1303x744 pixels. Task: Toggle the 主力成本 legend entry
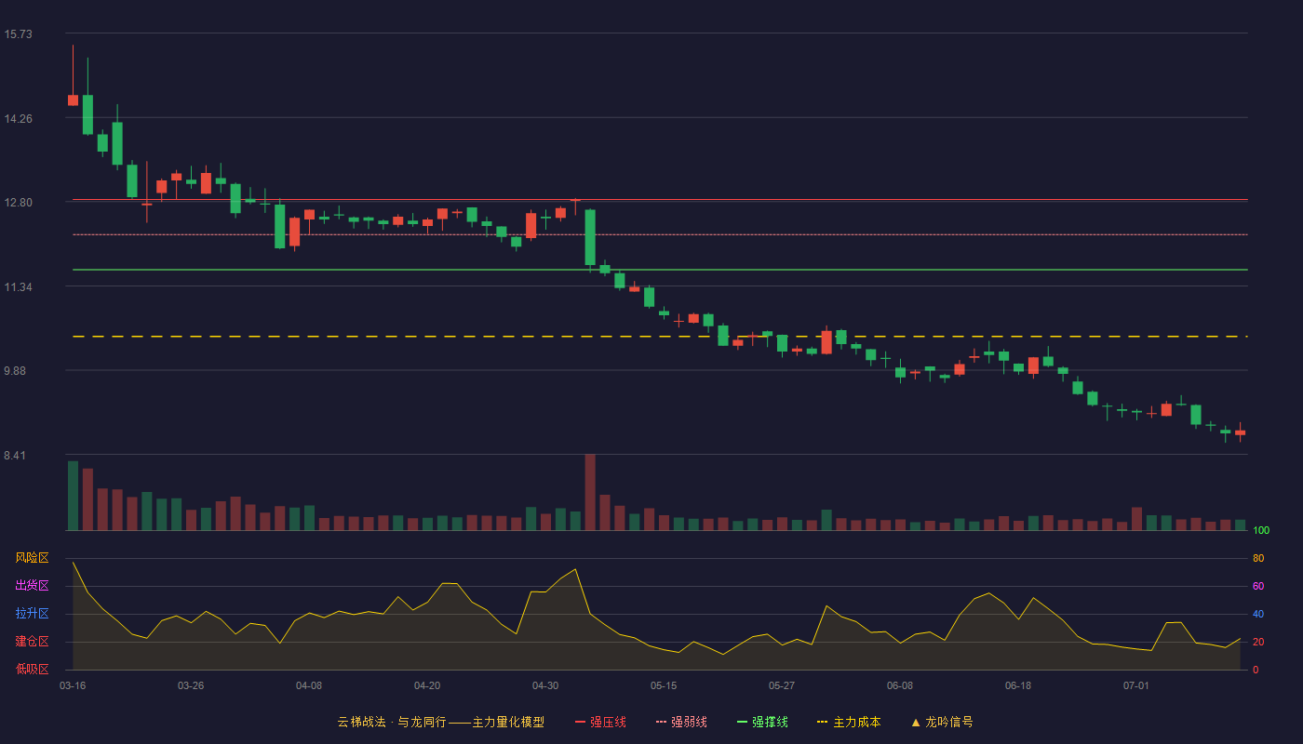[849, 722]
